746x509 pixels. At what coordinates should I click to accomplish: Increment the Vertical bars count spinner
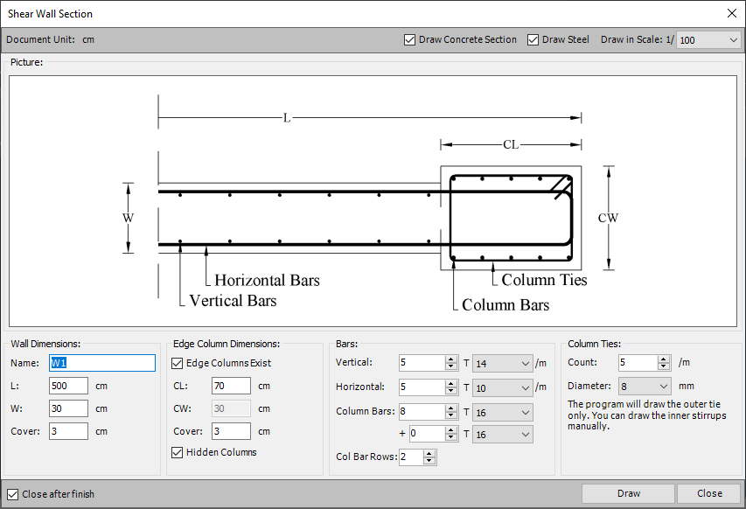tap(451, 359)
